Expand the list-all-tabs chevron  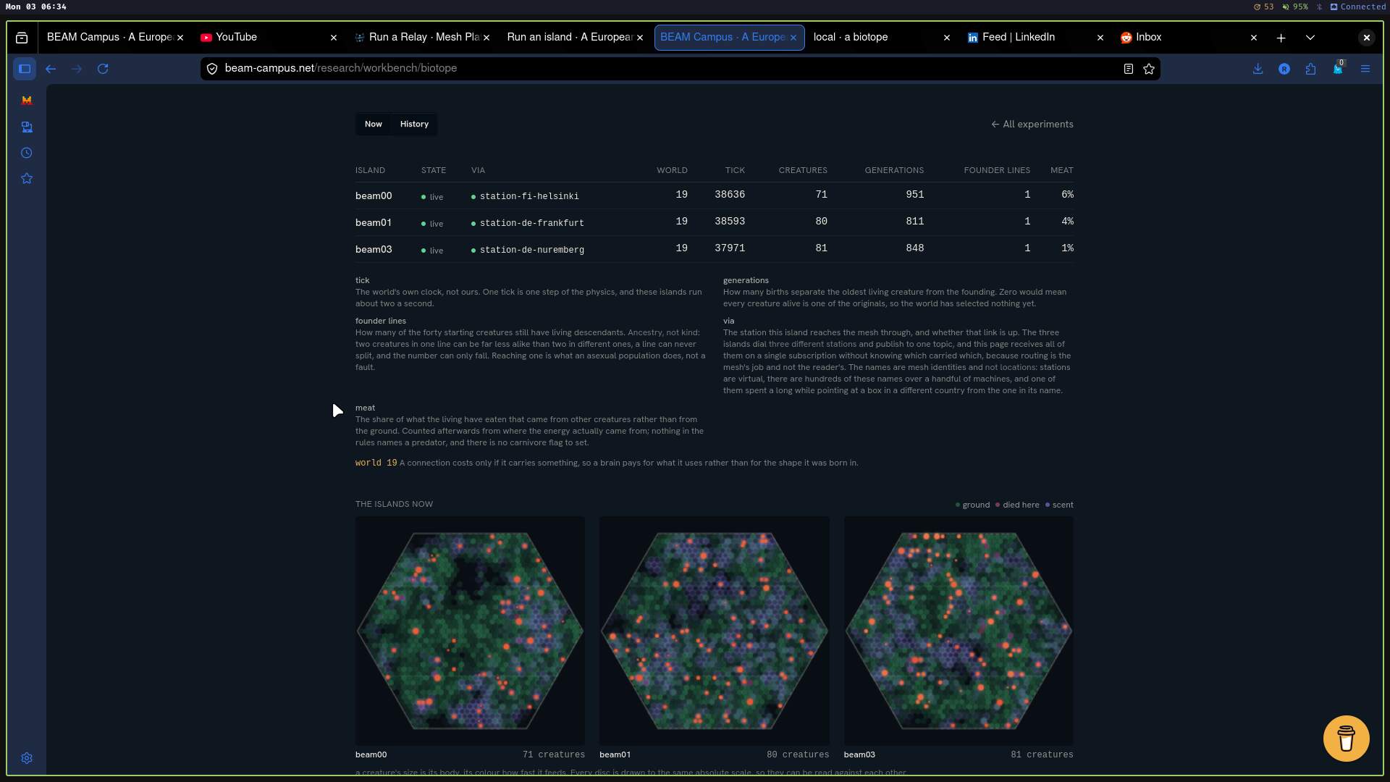1310,38
